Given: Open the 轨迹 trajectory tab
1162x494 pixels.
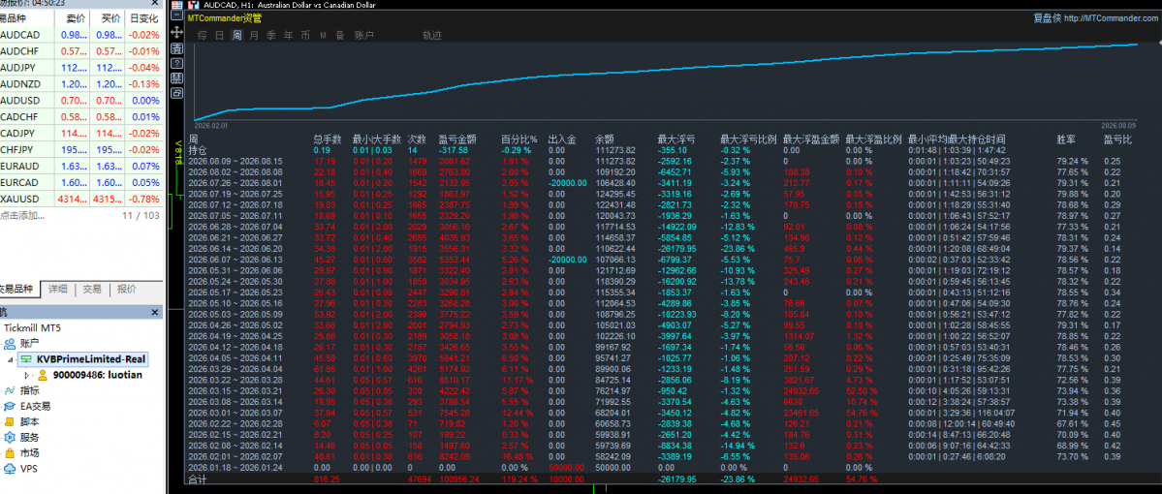Looking at the screenshot, I should coord(432,35).
